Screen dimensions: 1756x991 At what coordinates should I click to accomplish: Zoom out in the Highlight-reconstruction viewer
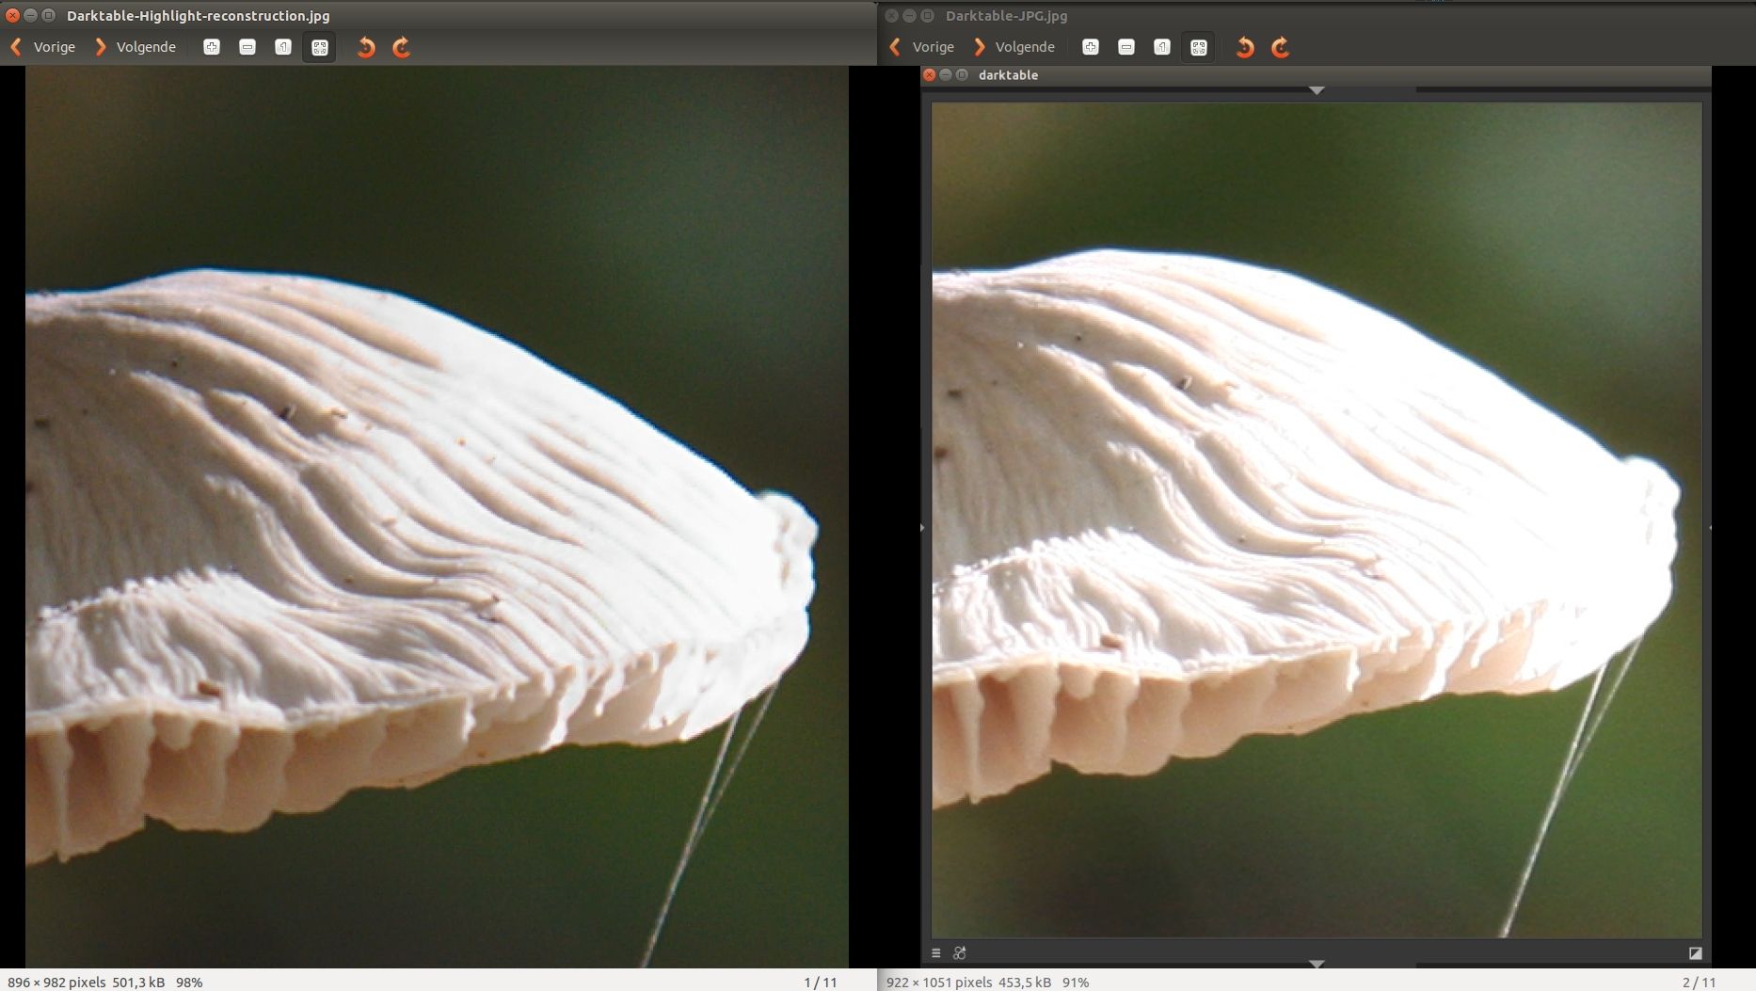247,47
